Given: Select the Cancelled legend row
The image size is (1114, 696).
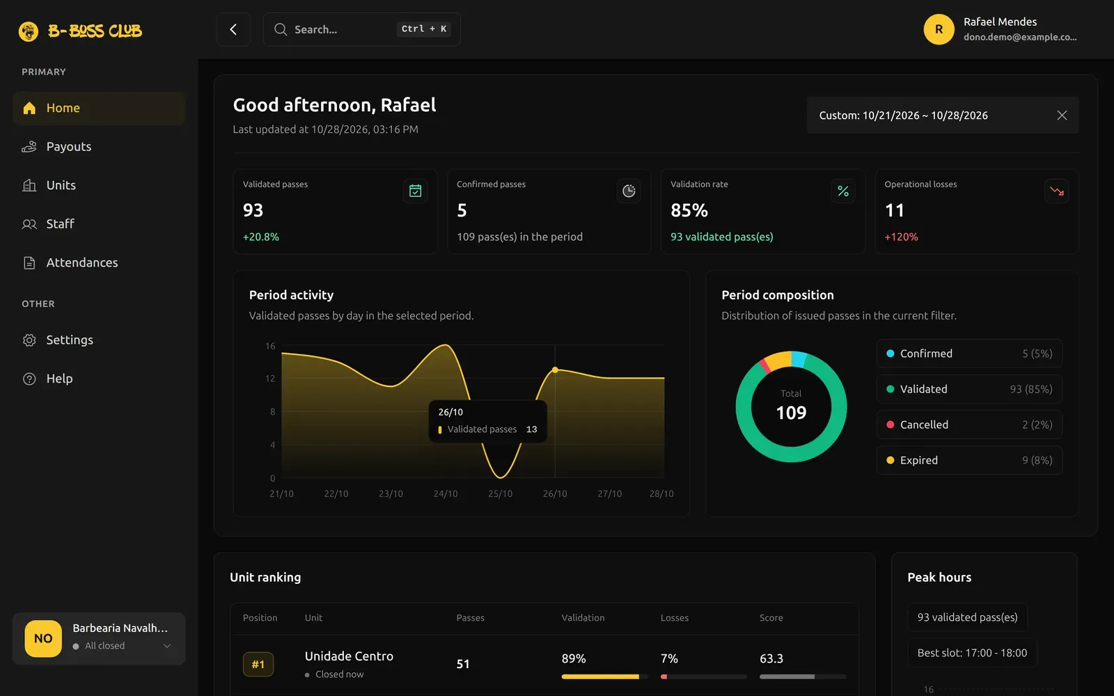Looking at the screenshot, I should pyautogui.click(x=969, y=425).
